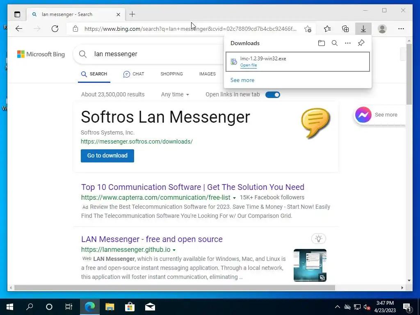Open the downloads folder
420x315 pixels.
(322, 43)
